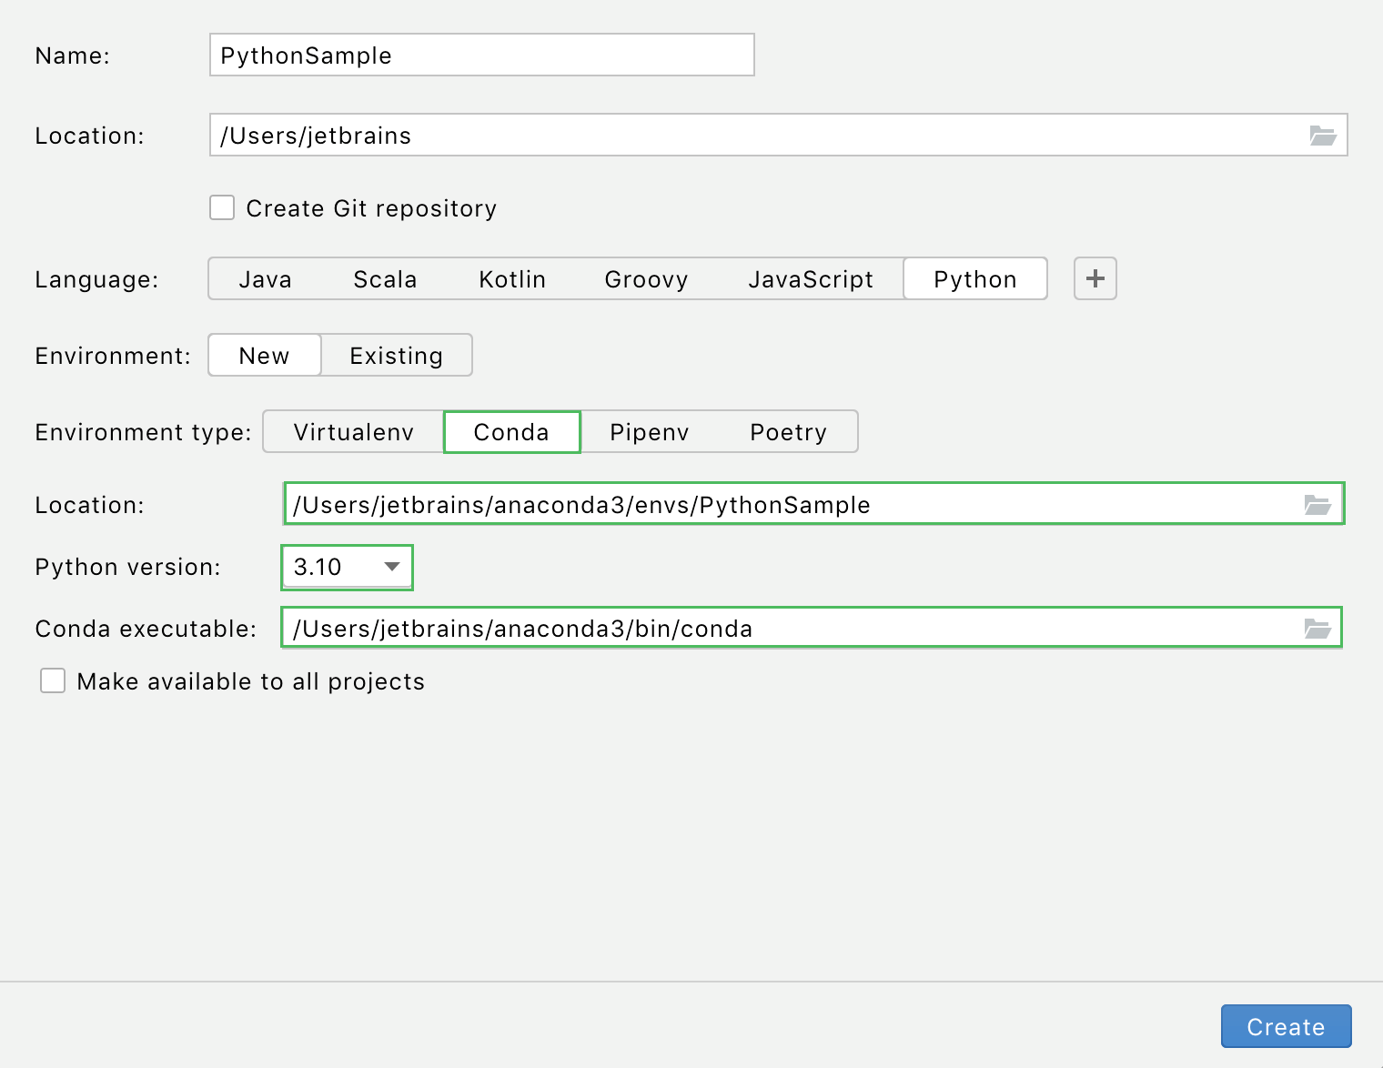This screenshot has width=1383, height=1068.
Task: Switch environment type to Pipenv
Action: click(x=649, y=431)
